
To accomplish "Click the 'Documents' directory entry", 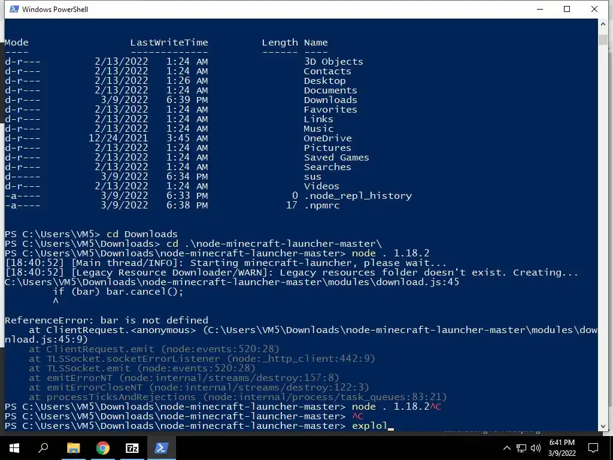I will coord(330,90).
